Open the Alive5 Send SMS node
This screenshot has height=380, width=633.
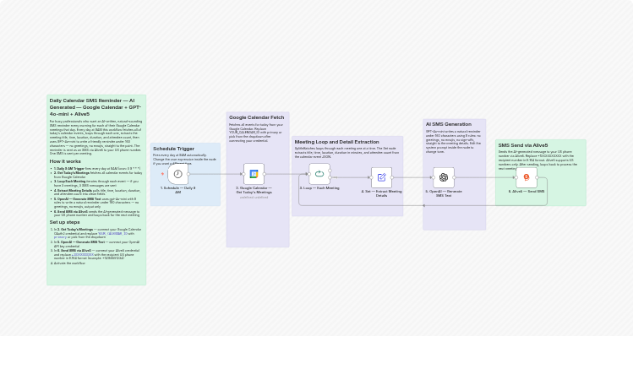[527, 177]
